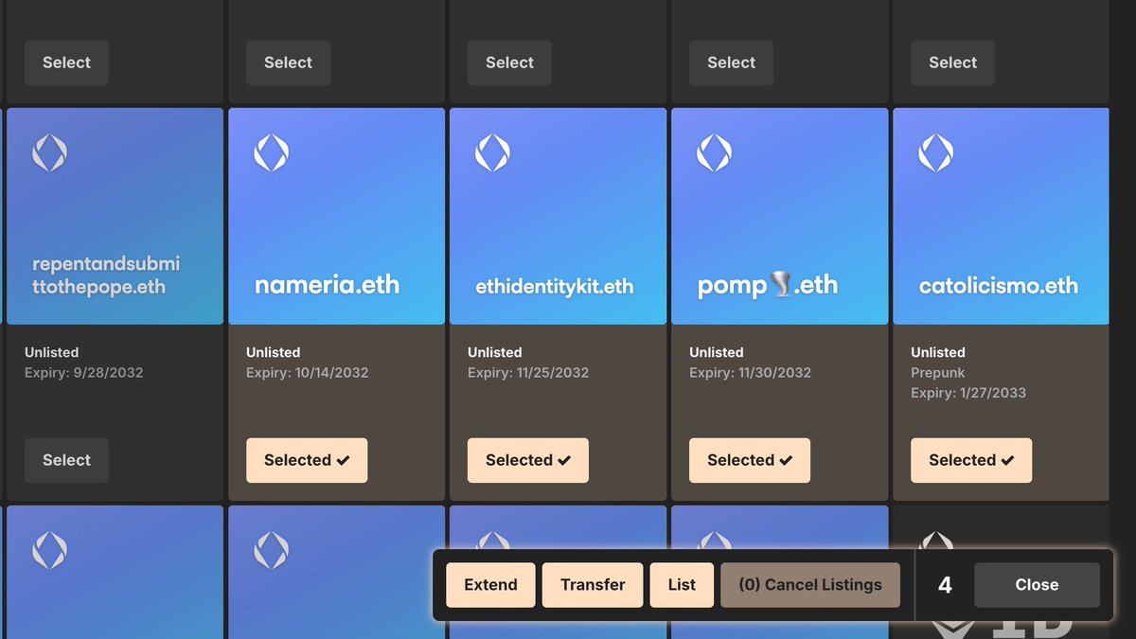Open the Transfer action

[x=593, y=585]
